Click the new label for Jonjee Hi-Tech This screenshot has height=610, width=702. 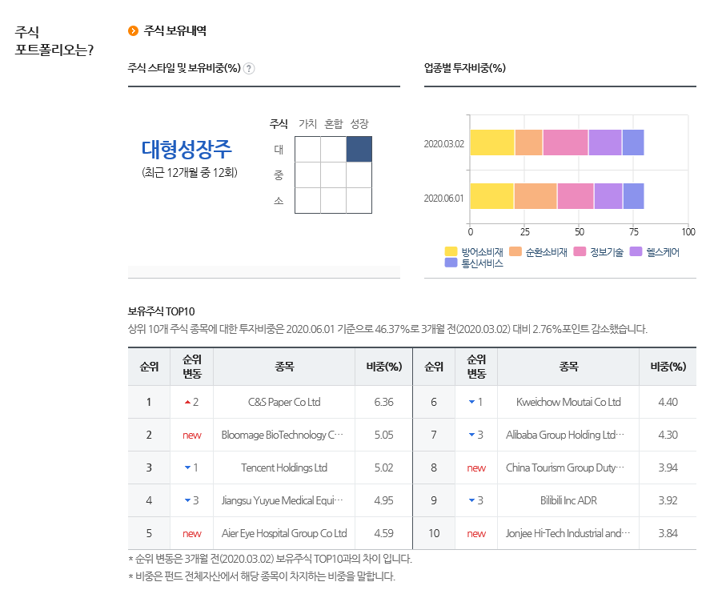coord(476,533)
